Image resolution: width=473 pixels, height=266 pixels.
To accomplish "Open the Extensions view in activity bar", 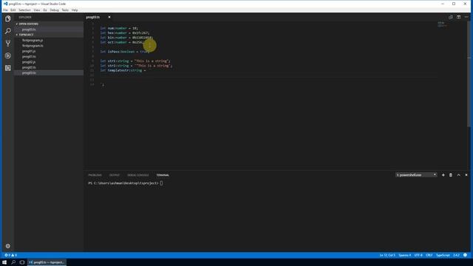I will click(x=8, y=68).
